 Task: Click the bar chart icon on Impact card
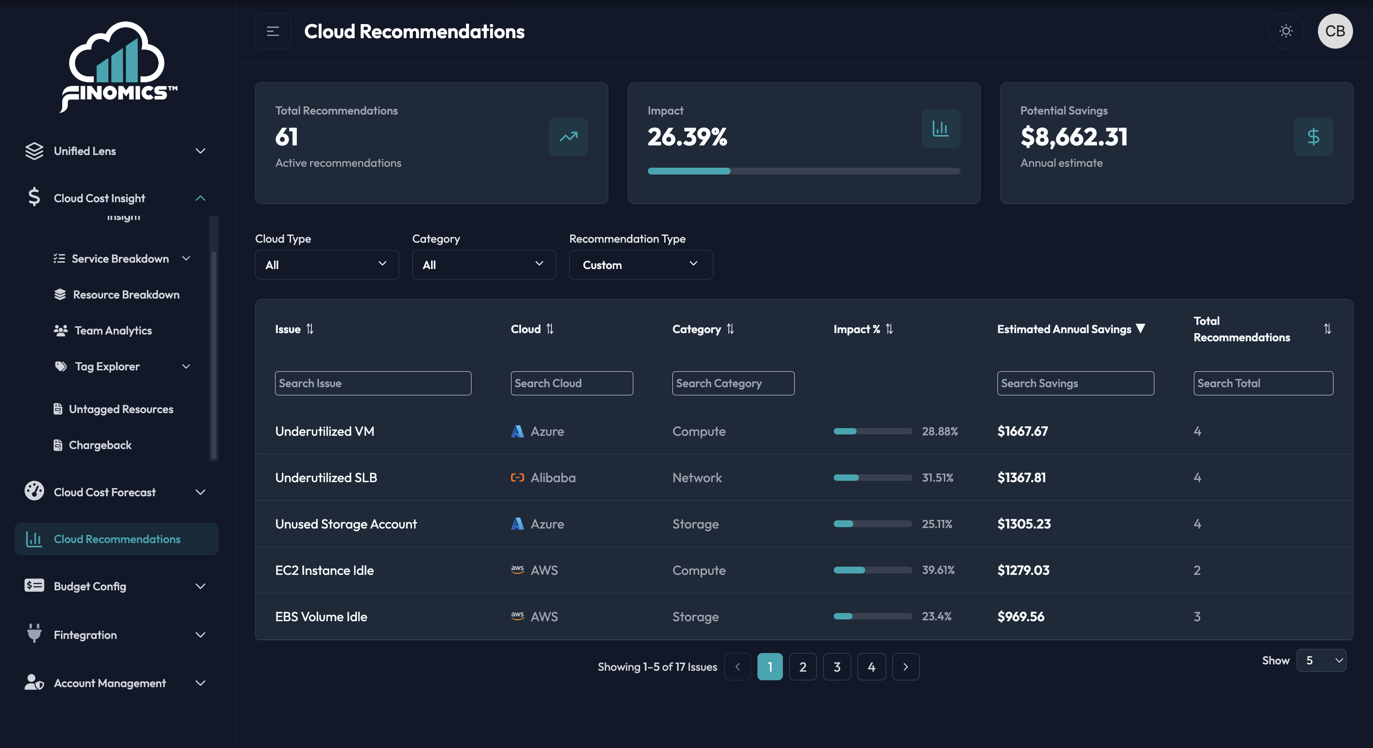(x=940, y=129)
